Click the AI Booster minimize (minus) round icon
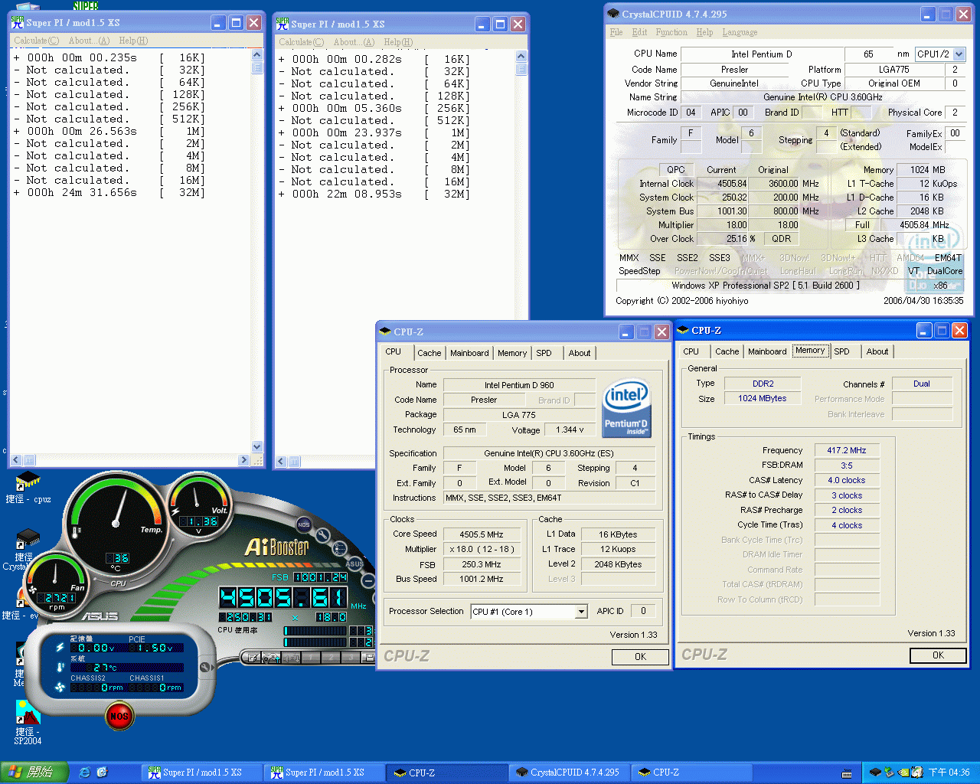980x784 pixels. [x=368, y=581]
